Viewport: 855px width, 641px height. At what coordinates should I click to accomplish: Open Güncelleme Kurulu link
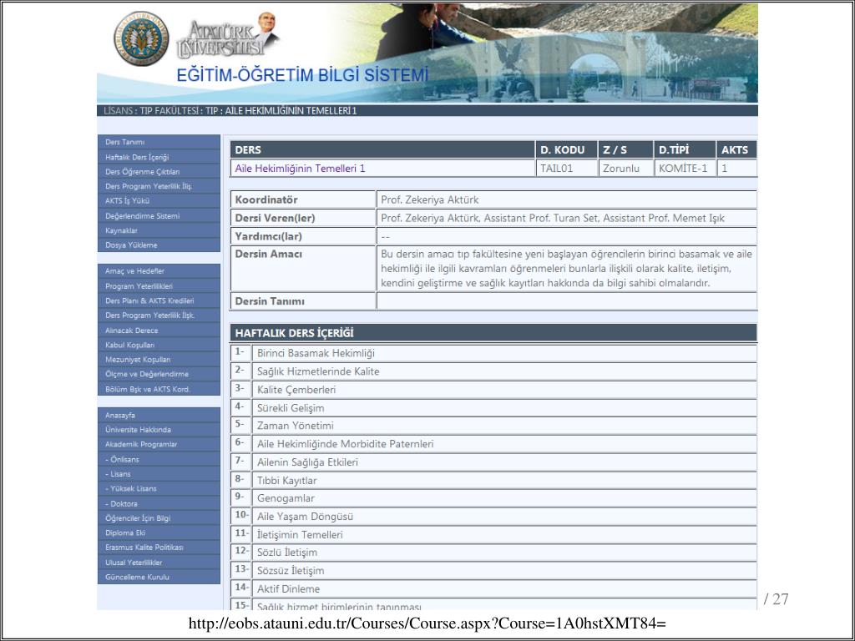coord(159,578)
